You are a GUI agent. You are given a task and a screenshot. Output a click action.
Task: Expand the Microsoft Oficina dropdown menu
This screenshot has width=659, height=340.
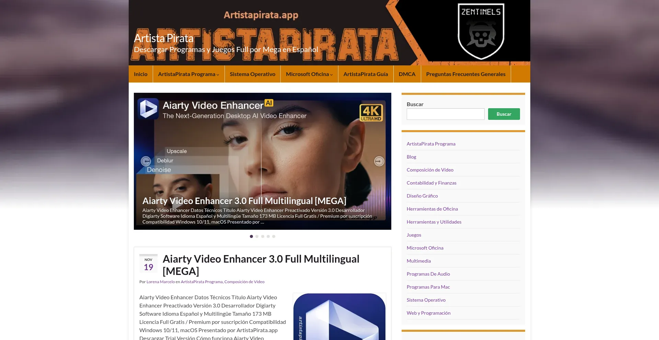(x=309, y=74)
